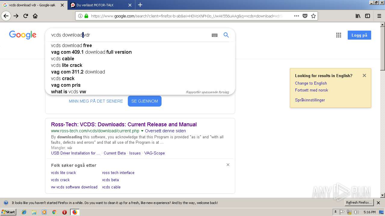The image size is (385, 216).
Task: Open 'Språkinnstillinger' language settings
Action: 310,100
